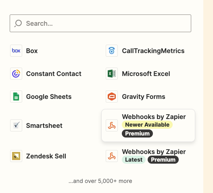The height and width of the screenshot is (193, 213).
Task: Open the Gravity Forms app entry
Action: tap(144, 97)
